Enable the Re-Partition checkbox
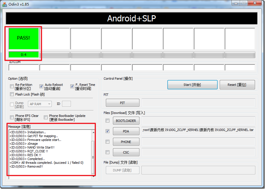265x189 pixels. [x=12, y=86]
